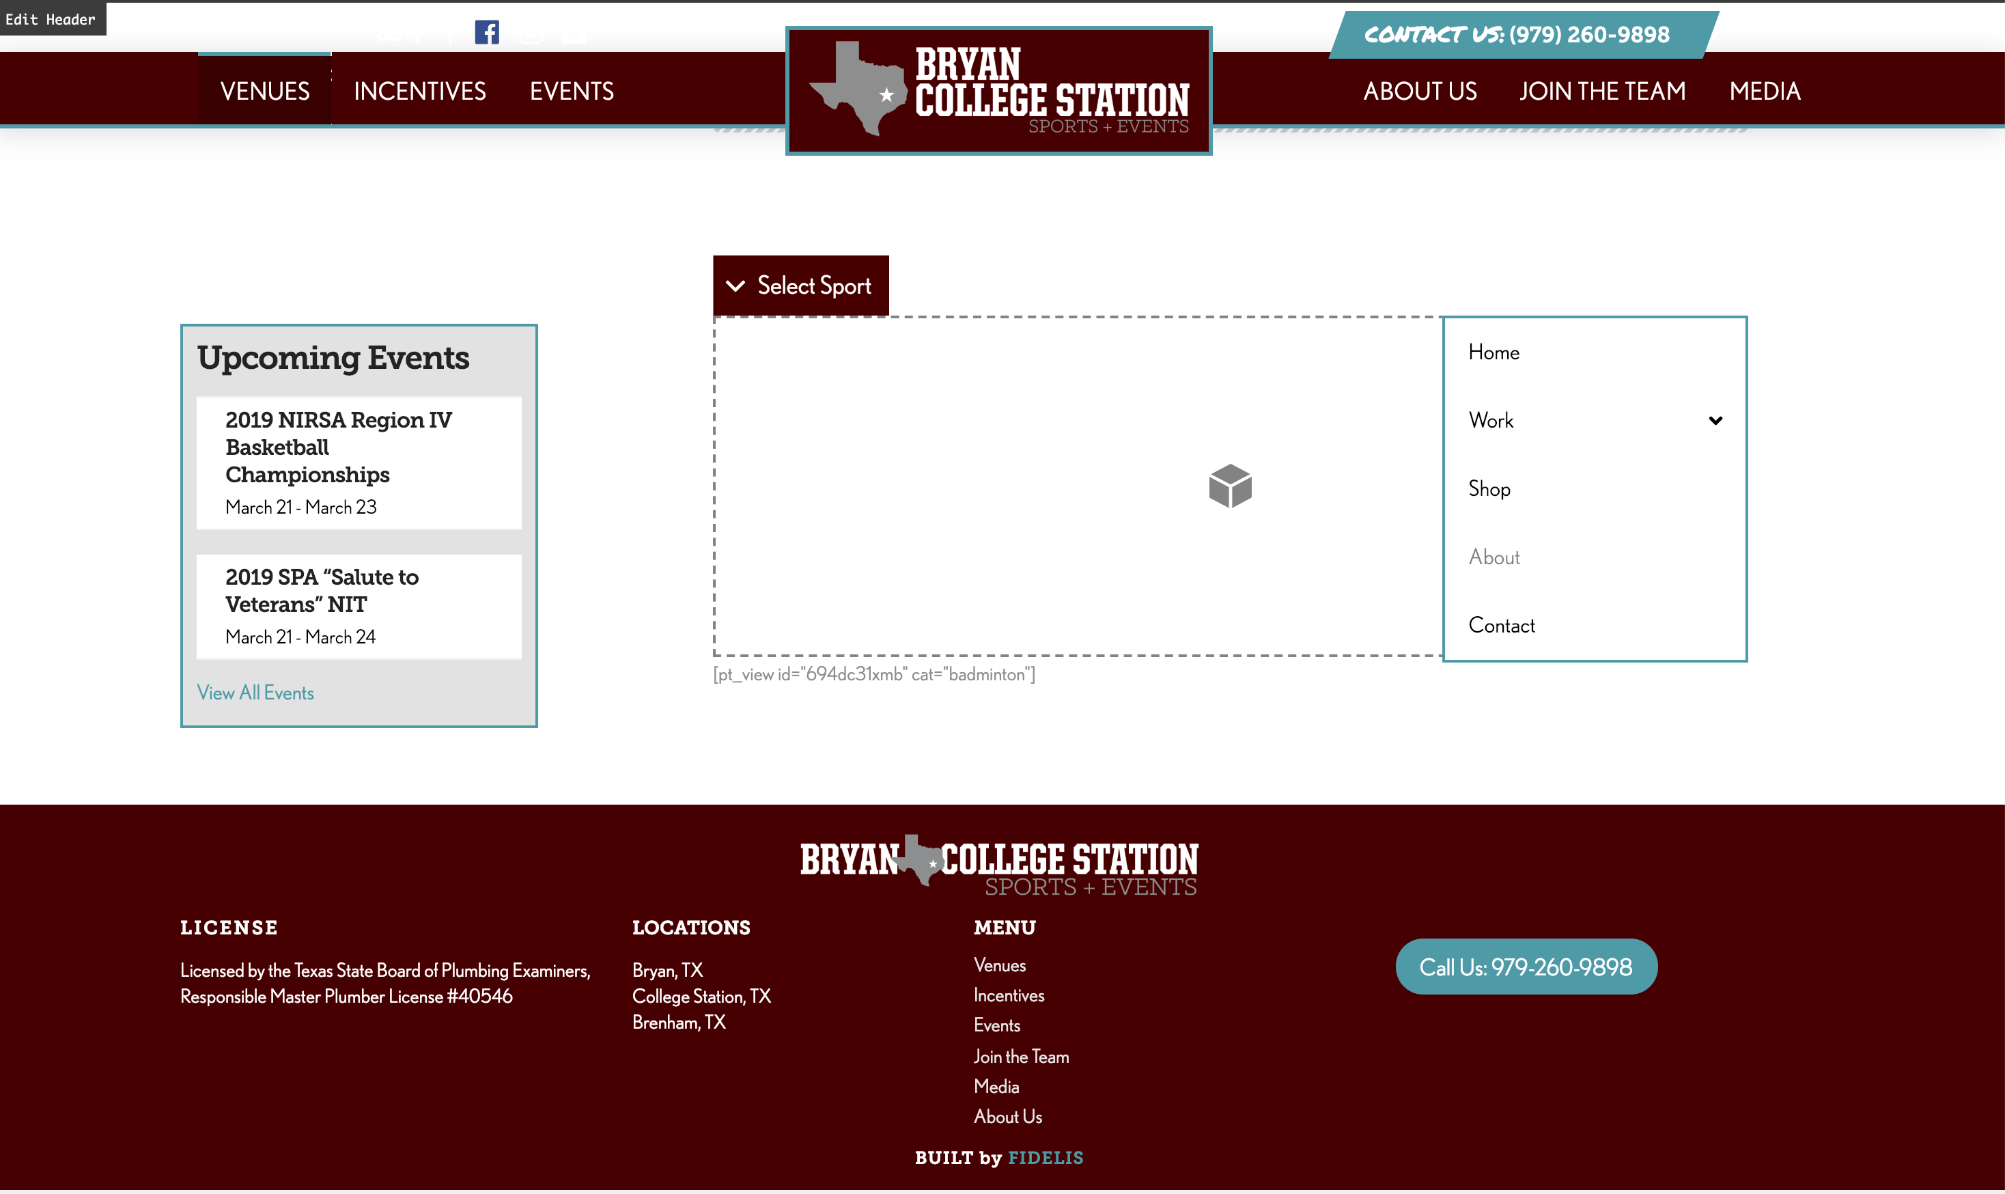Open the Facebook page icon
The image size is (2005, 1194).
coord(487,32)
